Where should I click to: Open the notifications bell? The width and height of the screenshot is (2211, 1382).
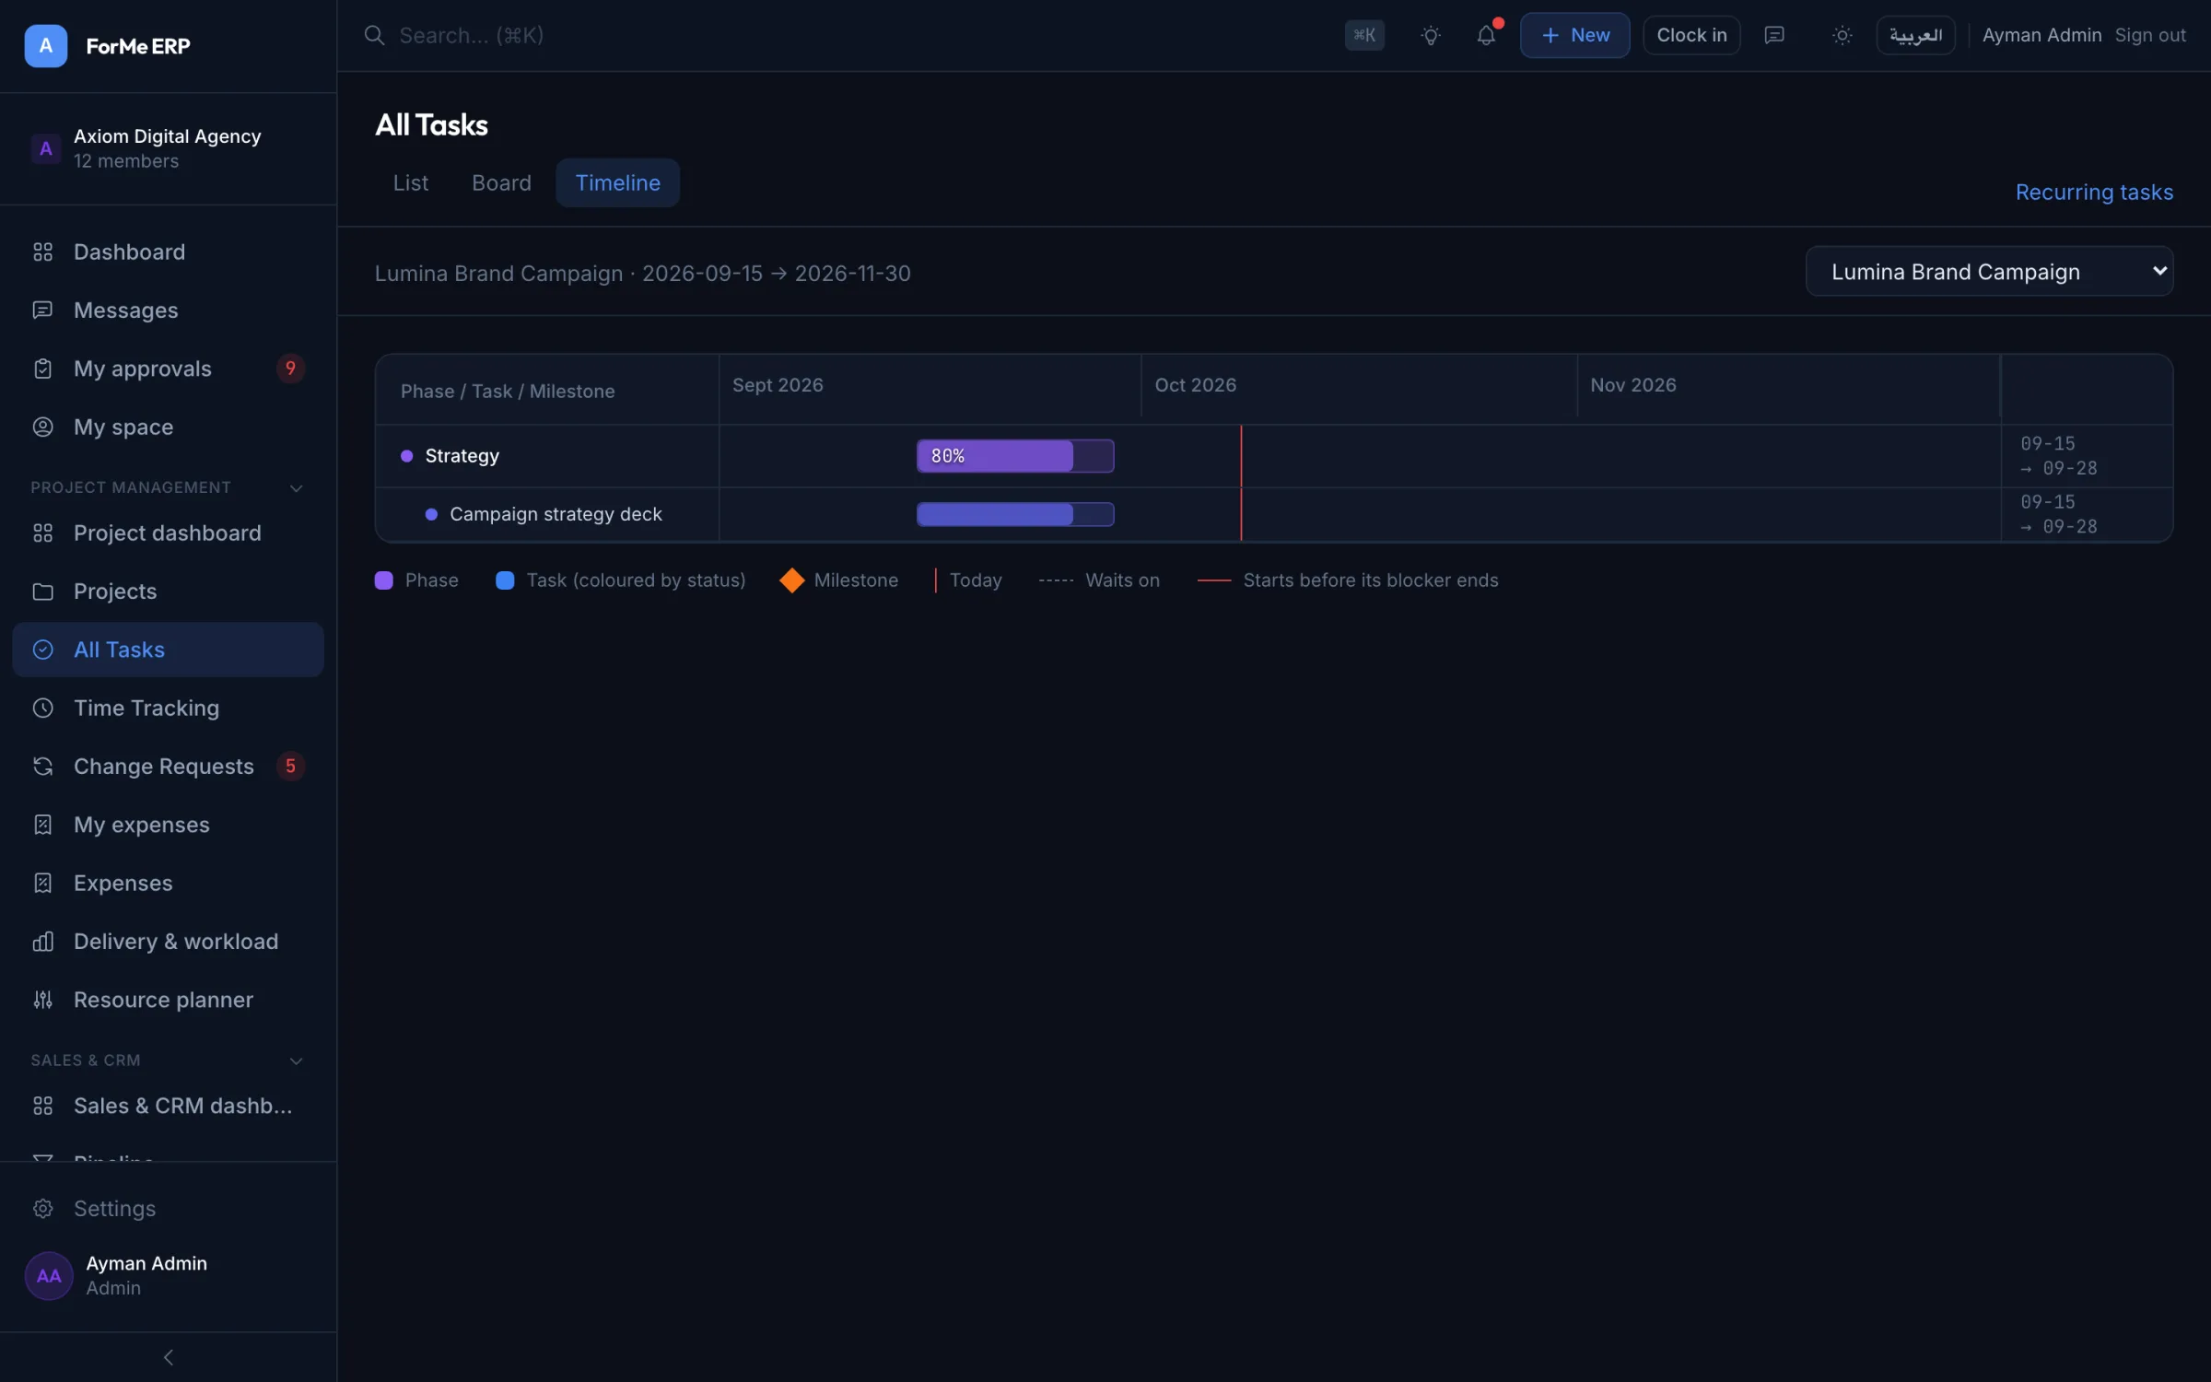click(x=1485, y=35)
